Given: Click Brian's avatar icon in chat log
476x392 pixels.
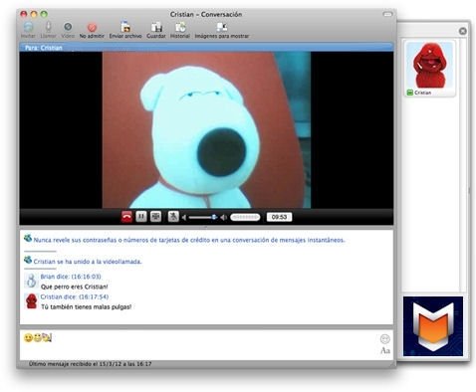Looking at the screenshot, I should pyautogui.click(x=32, y=281).
